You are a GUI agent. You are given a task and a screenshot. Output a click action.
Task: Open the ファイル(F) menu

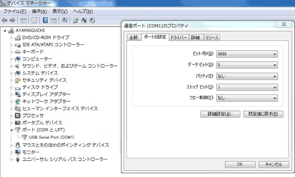tap(15, 11)
